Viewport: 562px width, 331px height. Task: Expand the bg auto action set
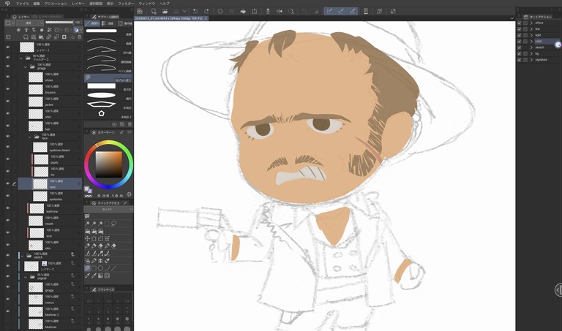click(x=531, y=53)
